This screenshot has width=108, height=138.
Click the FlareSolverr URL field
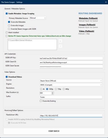pos(71,116)
